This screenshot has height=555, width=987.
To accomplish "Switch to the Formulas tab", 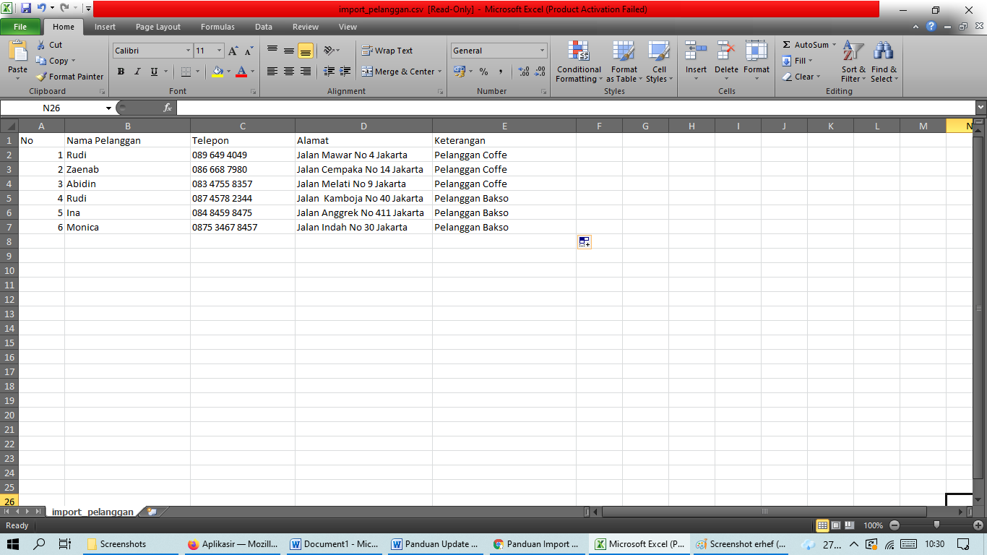I will [x=217, y=27].
